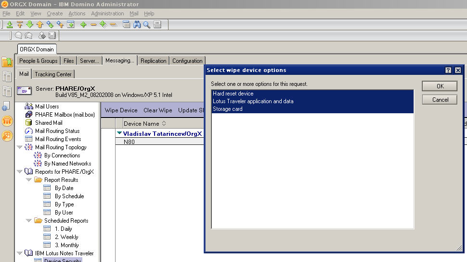The image size is (467, 262).
Task: Open Mail Routing Status item
Action: 57,131
